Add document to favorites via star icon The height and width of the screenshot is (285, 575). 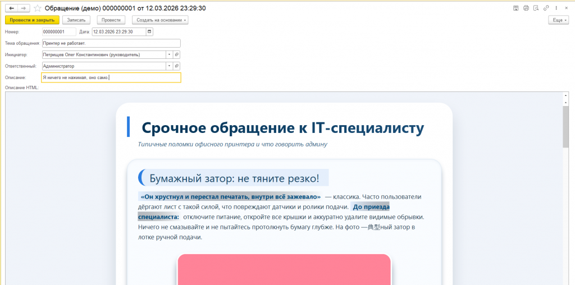(38, 8)
